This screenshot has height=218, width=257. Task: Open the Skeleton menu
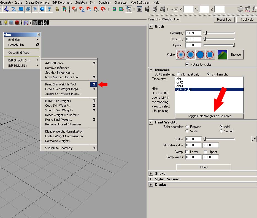[81, 2]
